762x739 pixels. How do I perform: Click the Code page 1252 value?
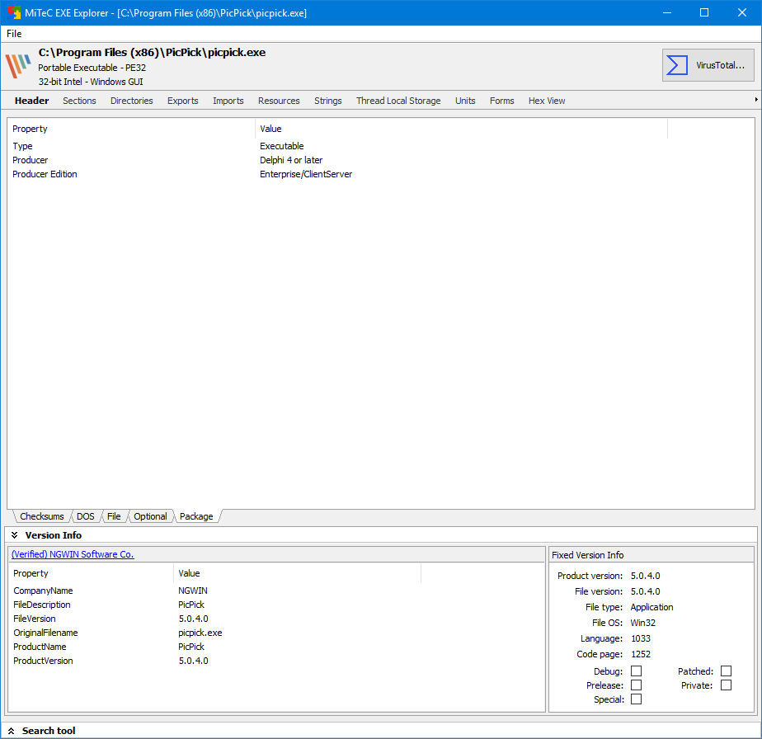pyautogui.click(x=641, y=654)
